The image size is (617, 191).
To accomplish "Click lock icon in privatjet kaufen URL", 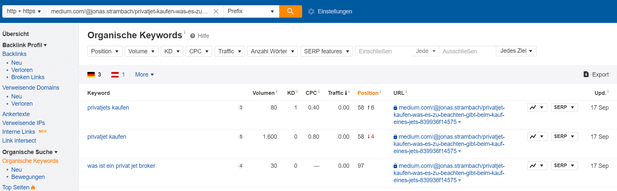I will pos(395,137).
